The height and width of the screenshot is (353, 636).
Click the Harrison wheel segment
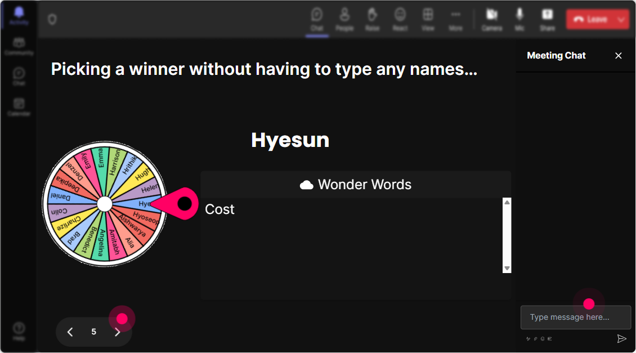point(115,162)
